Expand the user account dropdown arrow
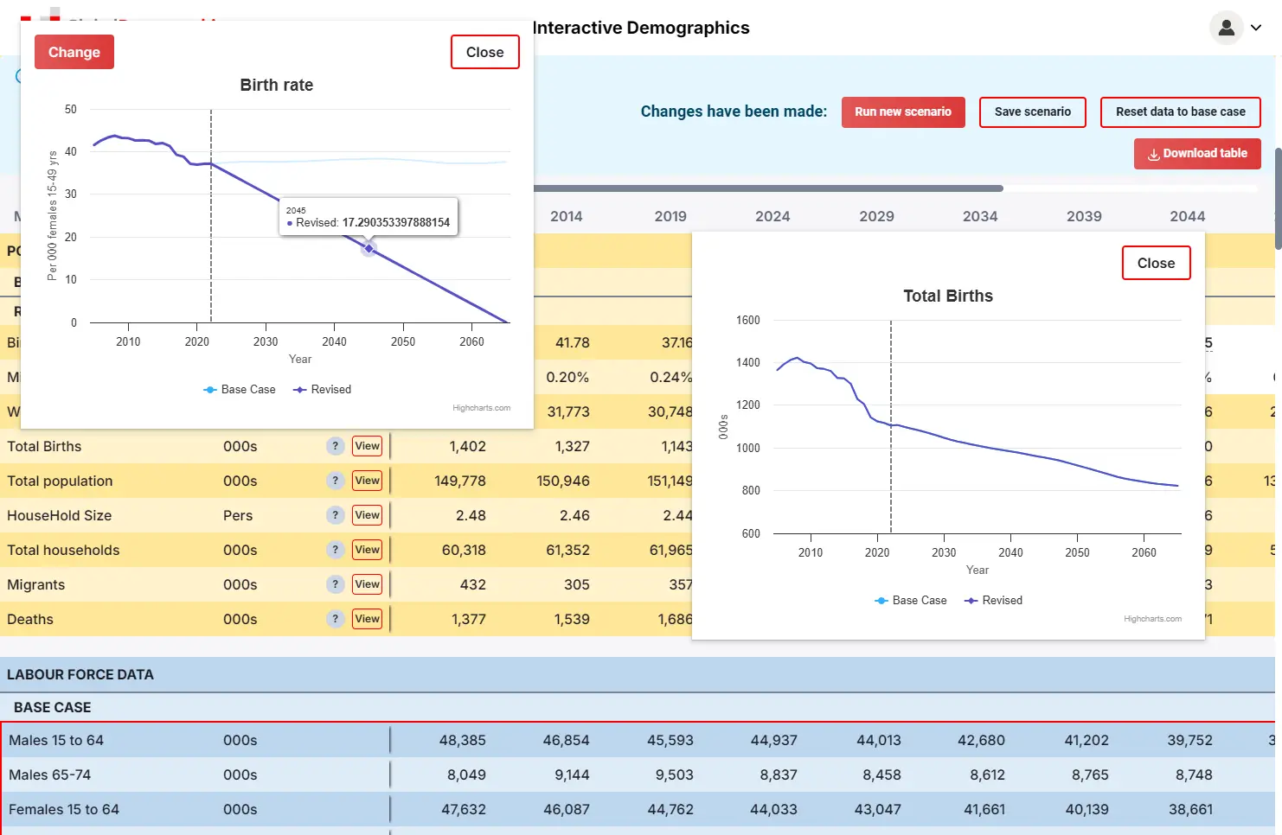Image resolution: width=1282 pixels, height=835 pixels. point(1256,28)
